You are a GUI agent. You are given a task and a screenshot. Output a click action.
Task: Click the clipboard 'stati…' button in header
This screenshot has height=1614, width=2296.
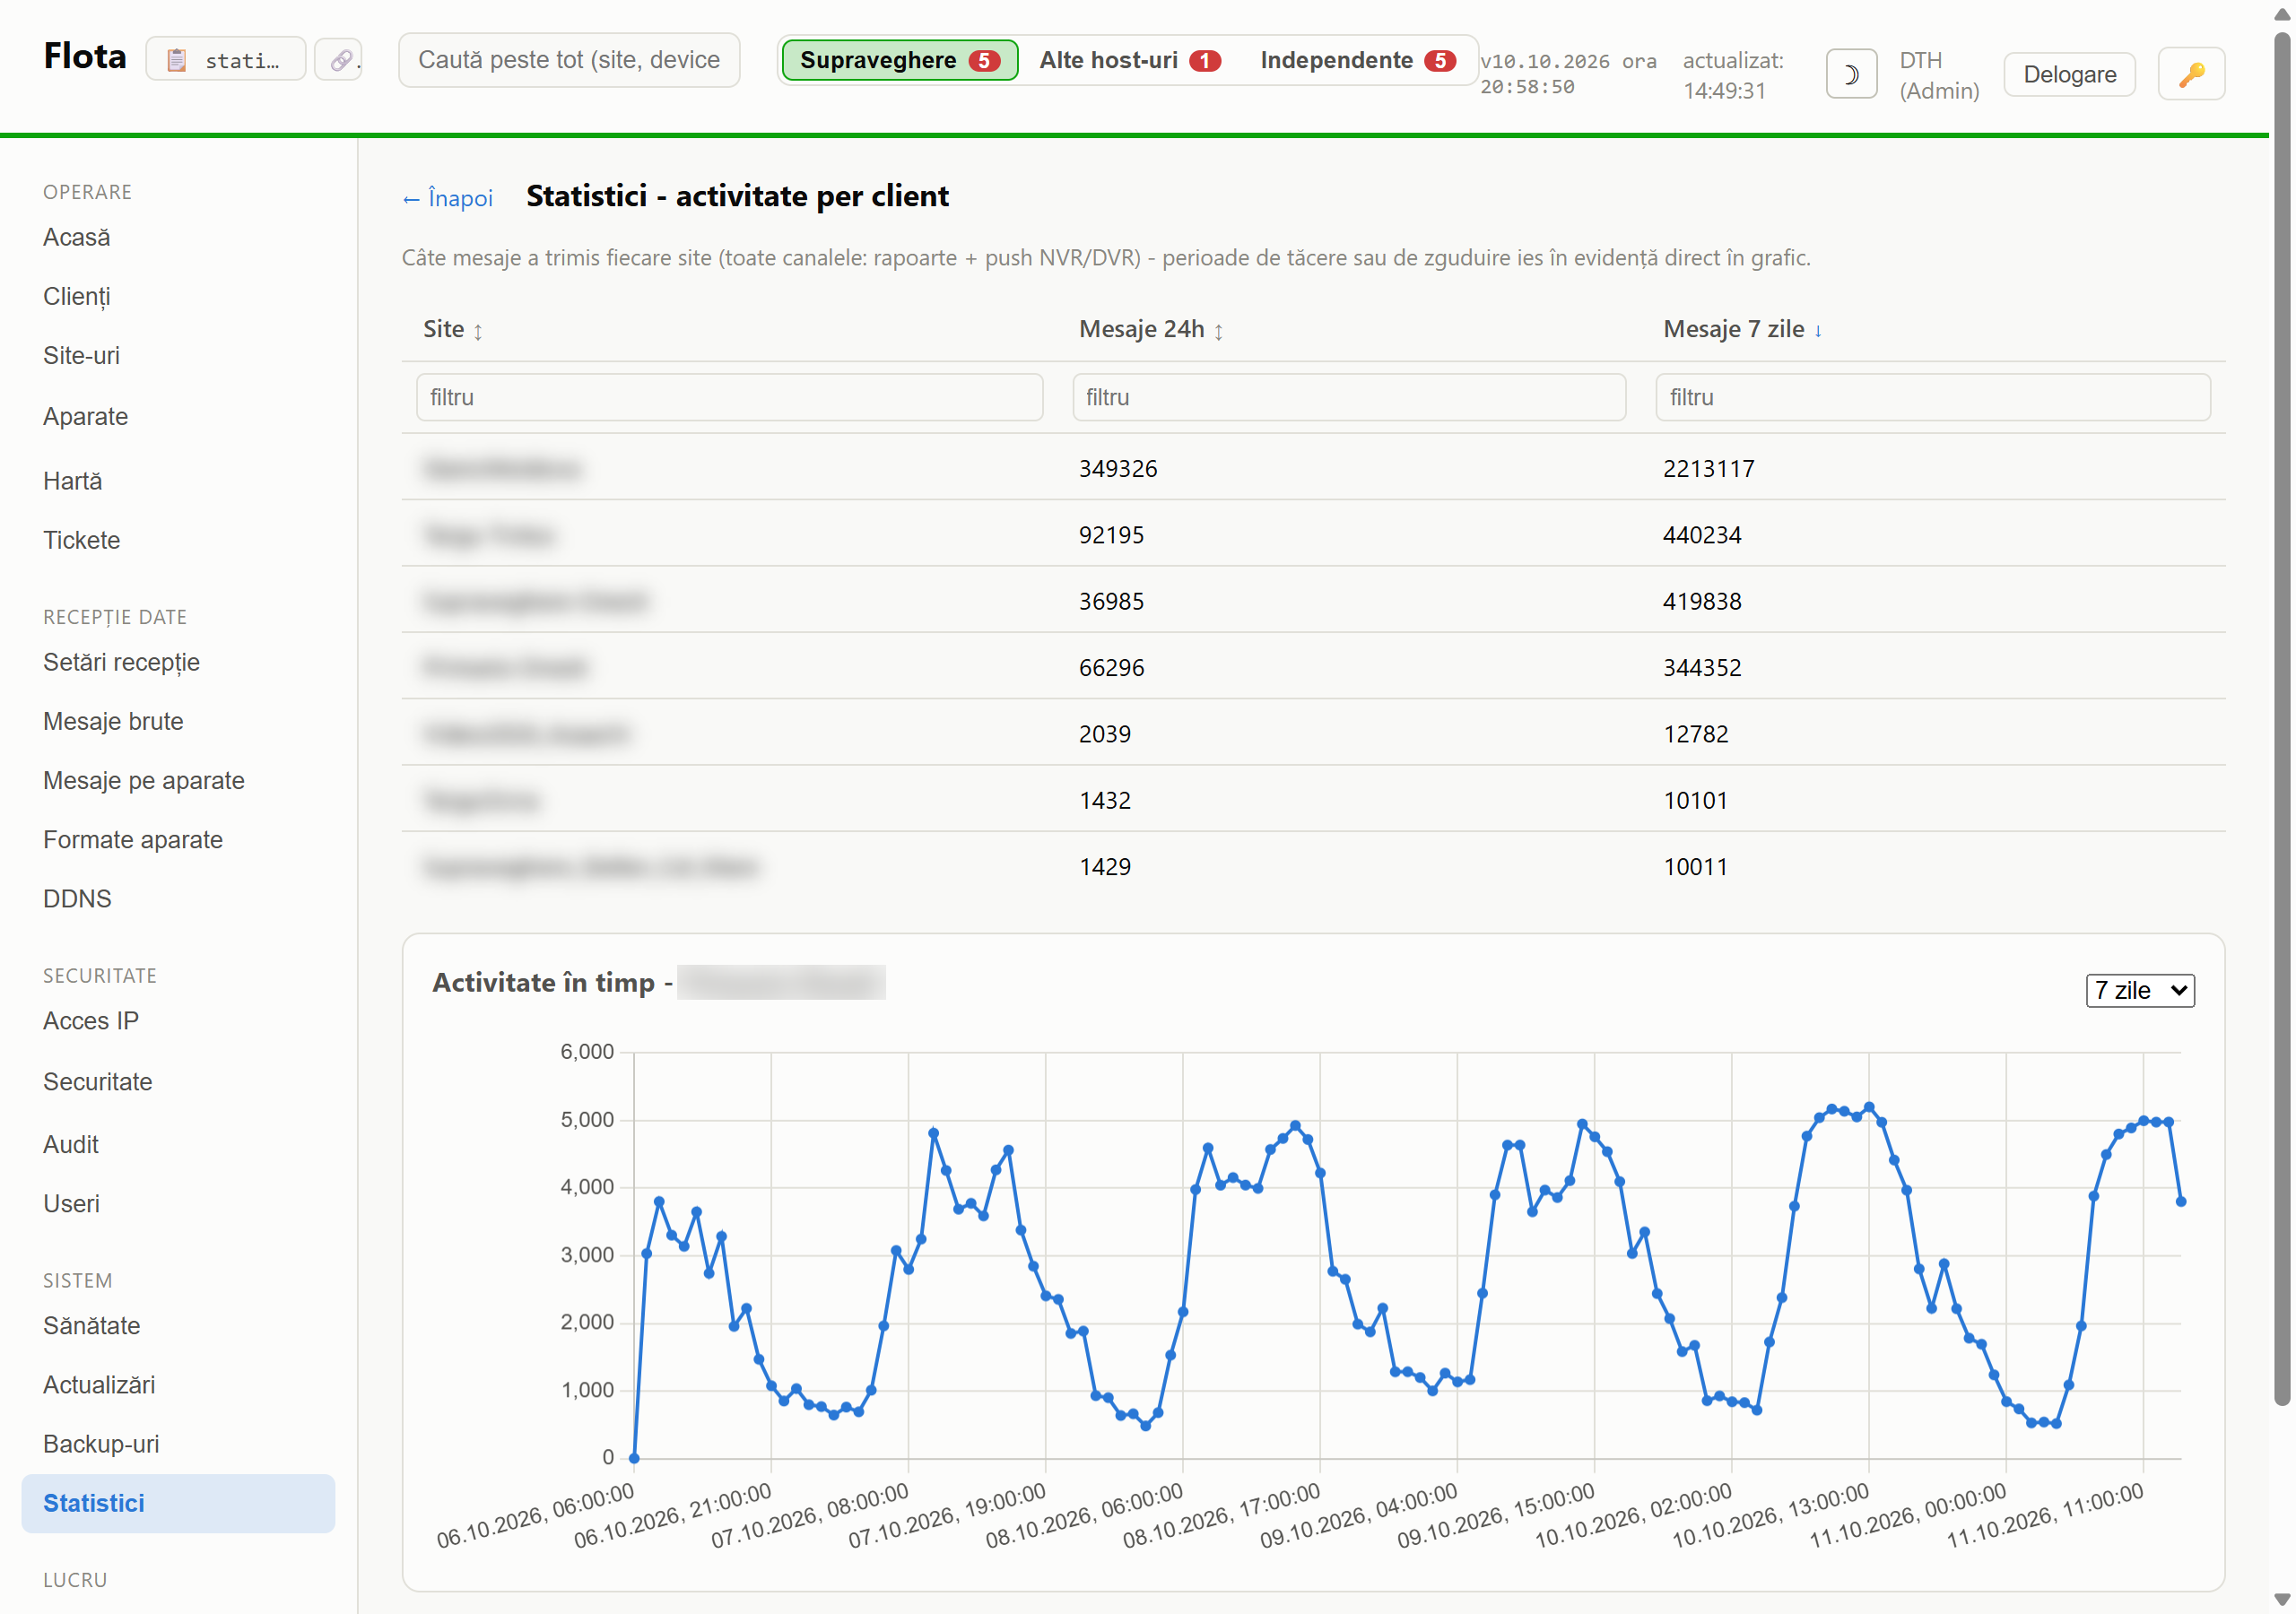tap(226, 59)
